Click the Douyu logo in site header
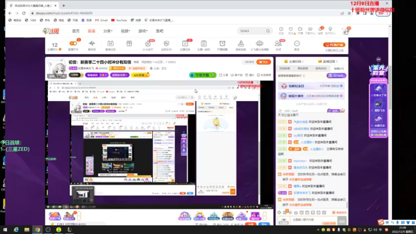Viewport: 416px width, 234px height. pyautogui.click(x=50, y=31)
